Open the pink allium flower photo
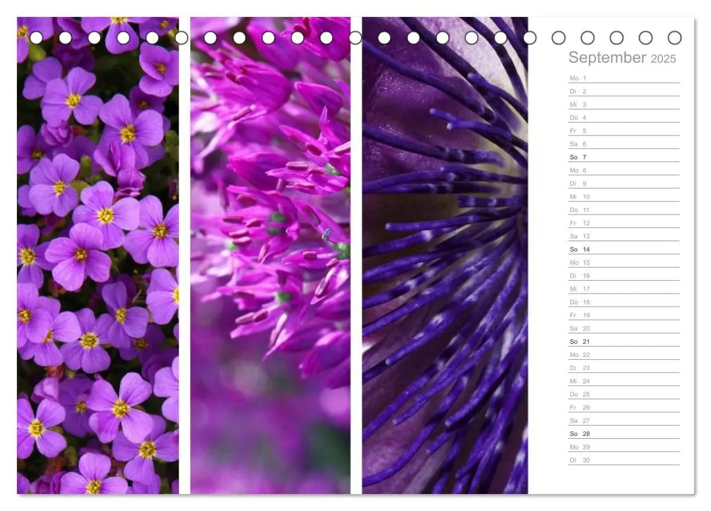 click(270, 255)
